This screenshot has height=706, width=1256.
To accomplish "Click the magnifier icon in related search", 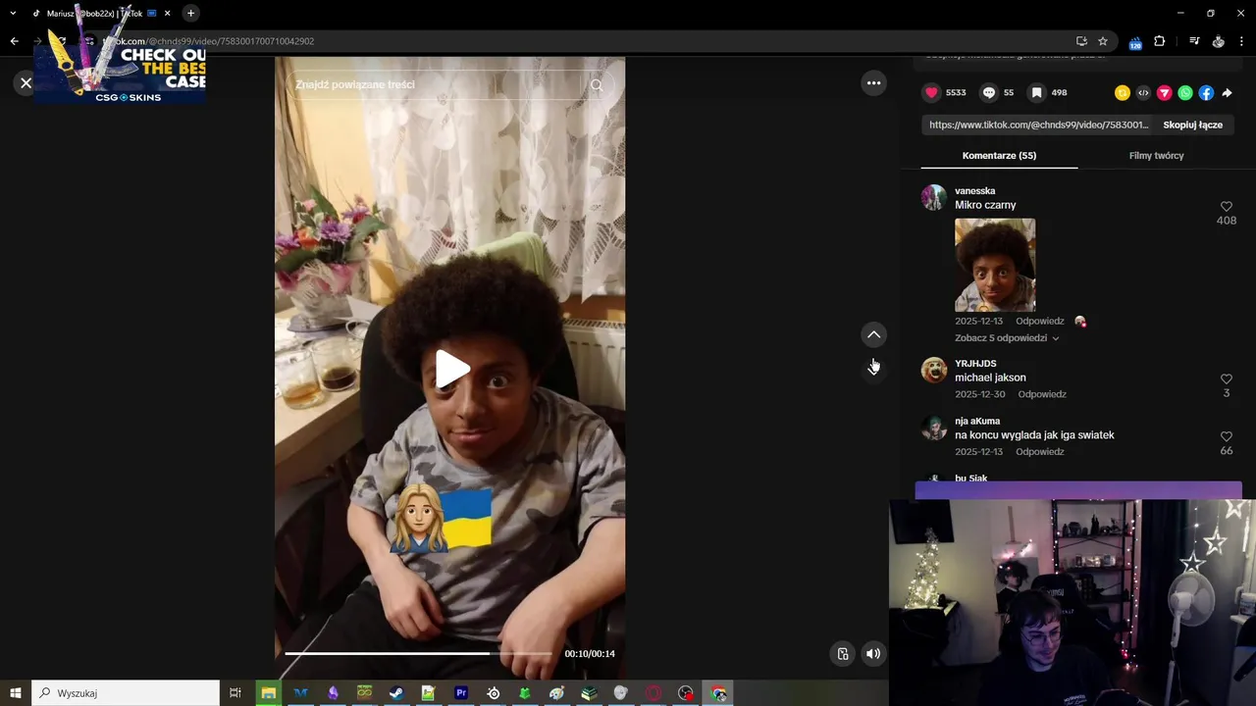I will 597,84.
